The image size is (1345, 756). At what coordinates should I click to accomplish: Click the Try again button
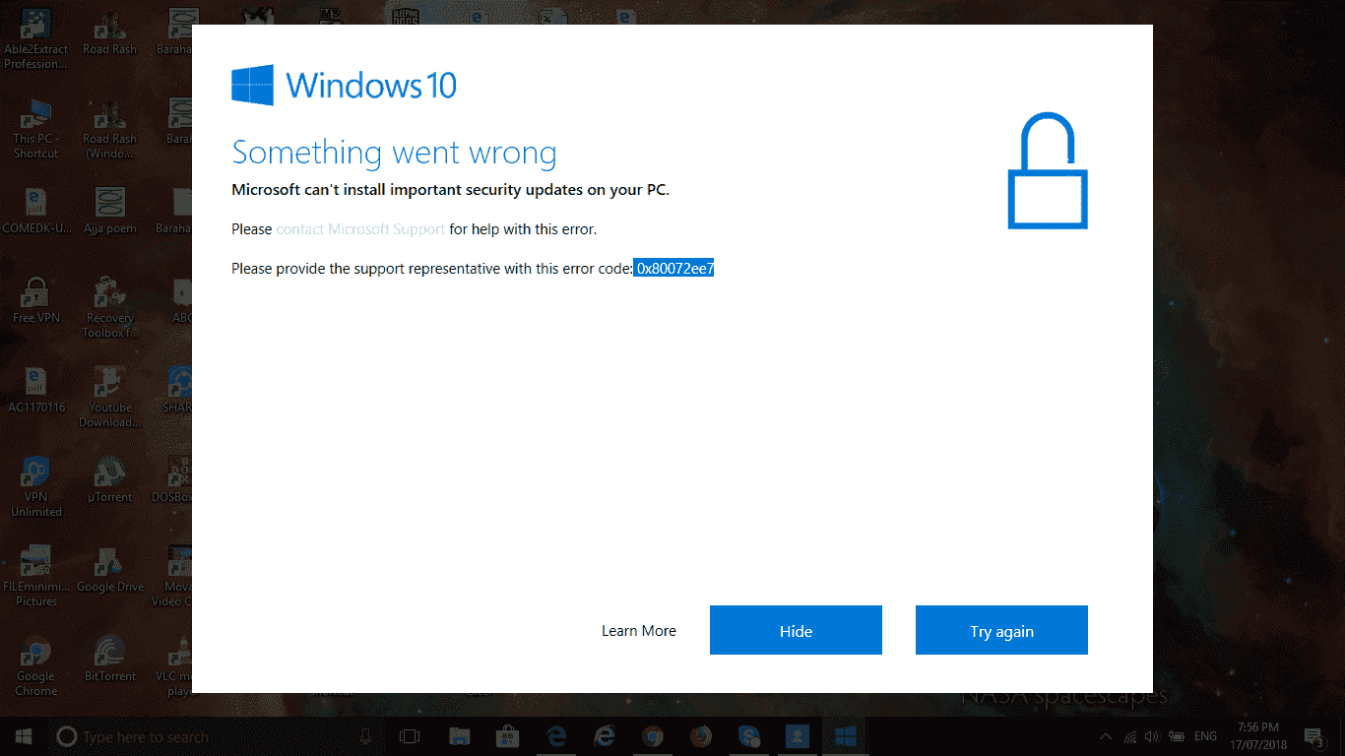(1001, 630)
